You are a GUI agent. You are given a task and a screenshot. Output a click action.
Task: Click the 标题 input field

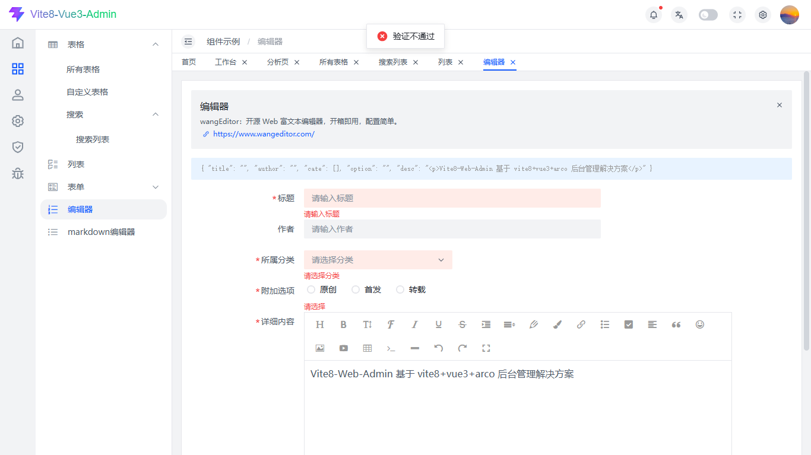[x=452, y=198]
